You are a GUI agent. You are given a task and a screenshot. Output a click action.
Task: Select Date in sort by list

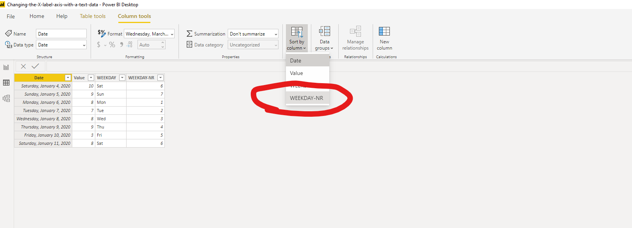[307, 61]
